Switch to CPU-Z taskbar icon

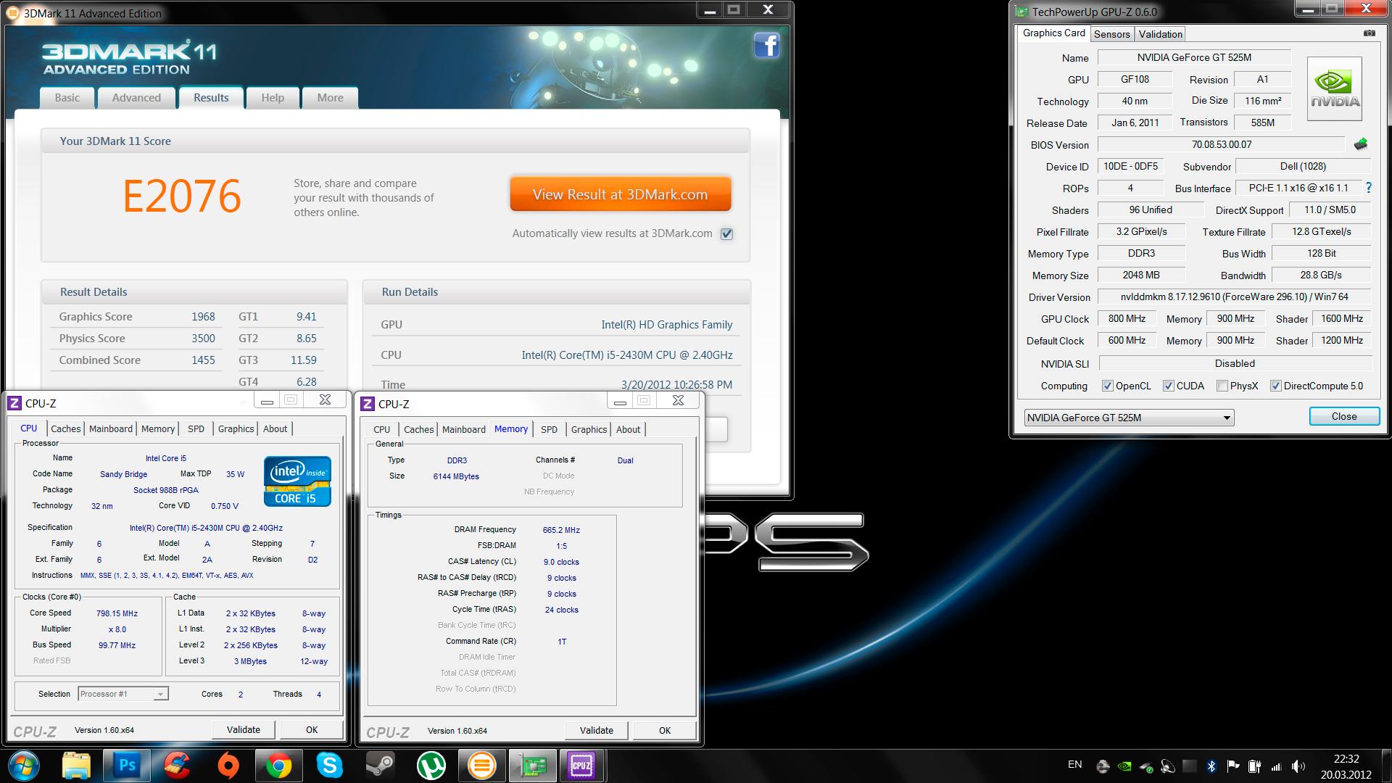(581, 766)
